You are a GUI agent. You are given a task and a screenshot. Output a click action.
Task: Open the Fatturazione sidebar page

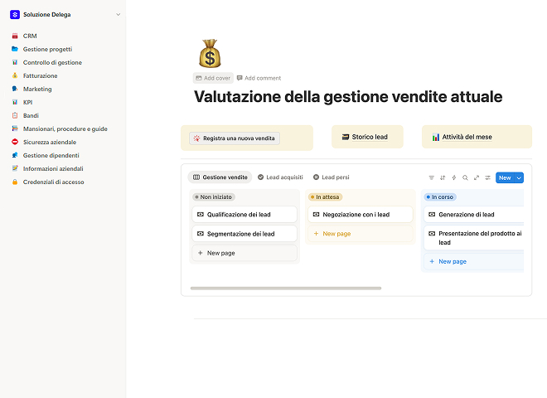[40, 75]
